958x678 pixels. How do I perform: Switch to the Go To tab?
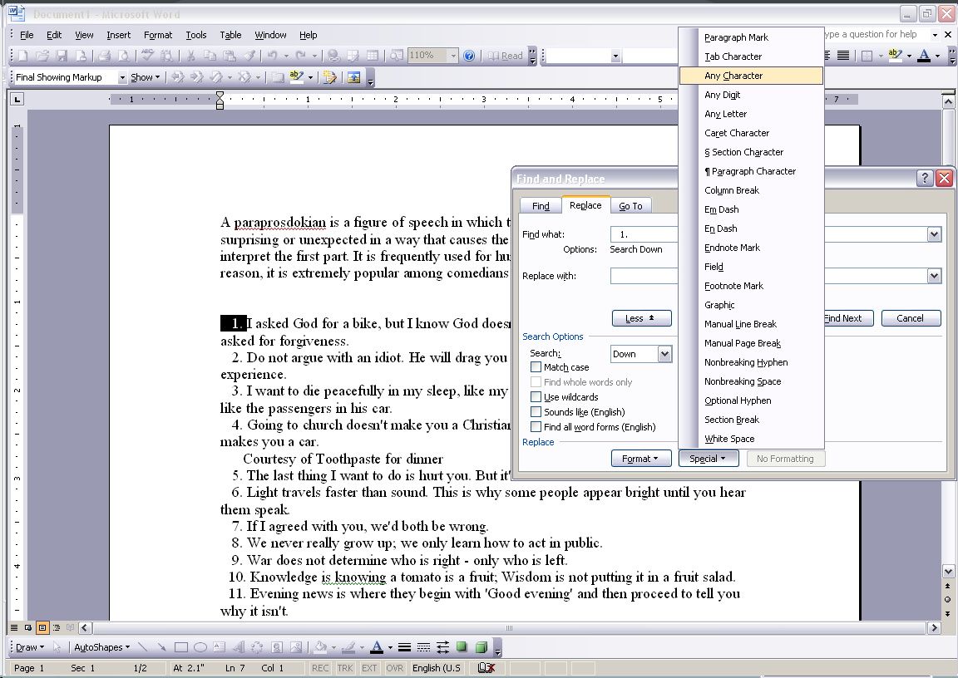[x=631, y=205]
